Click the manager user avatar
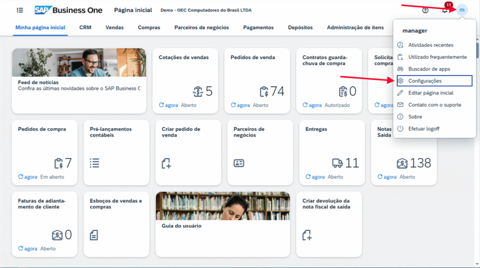480x268 pixels. coord(462,10)
